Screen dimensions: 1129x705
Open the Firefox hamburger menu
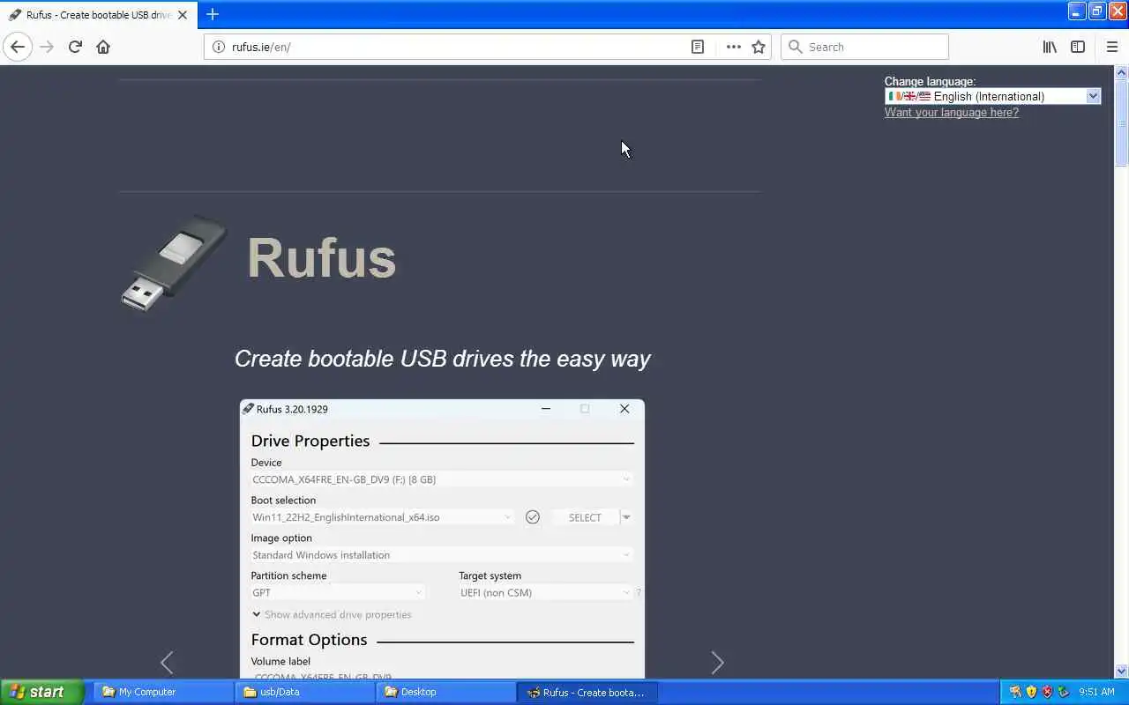tap(1112, 47)
